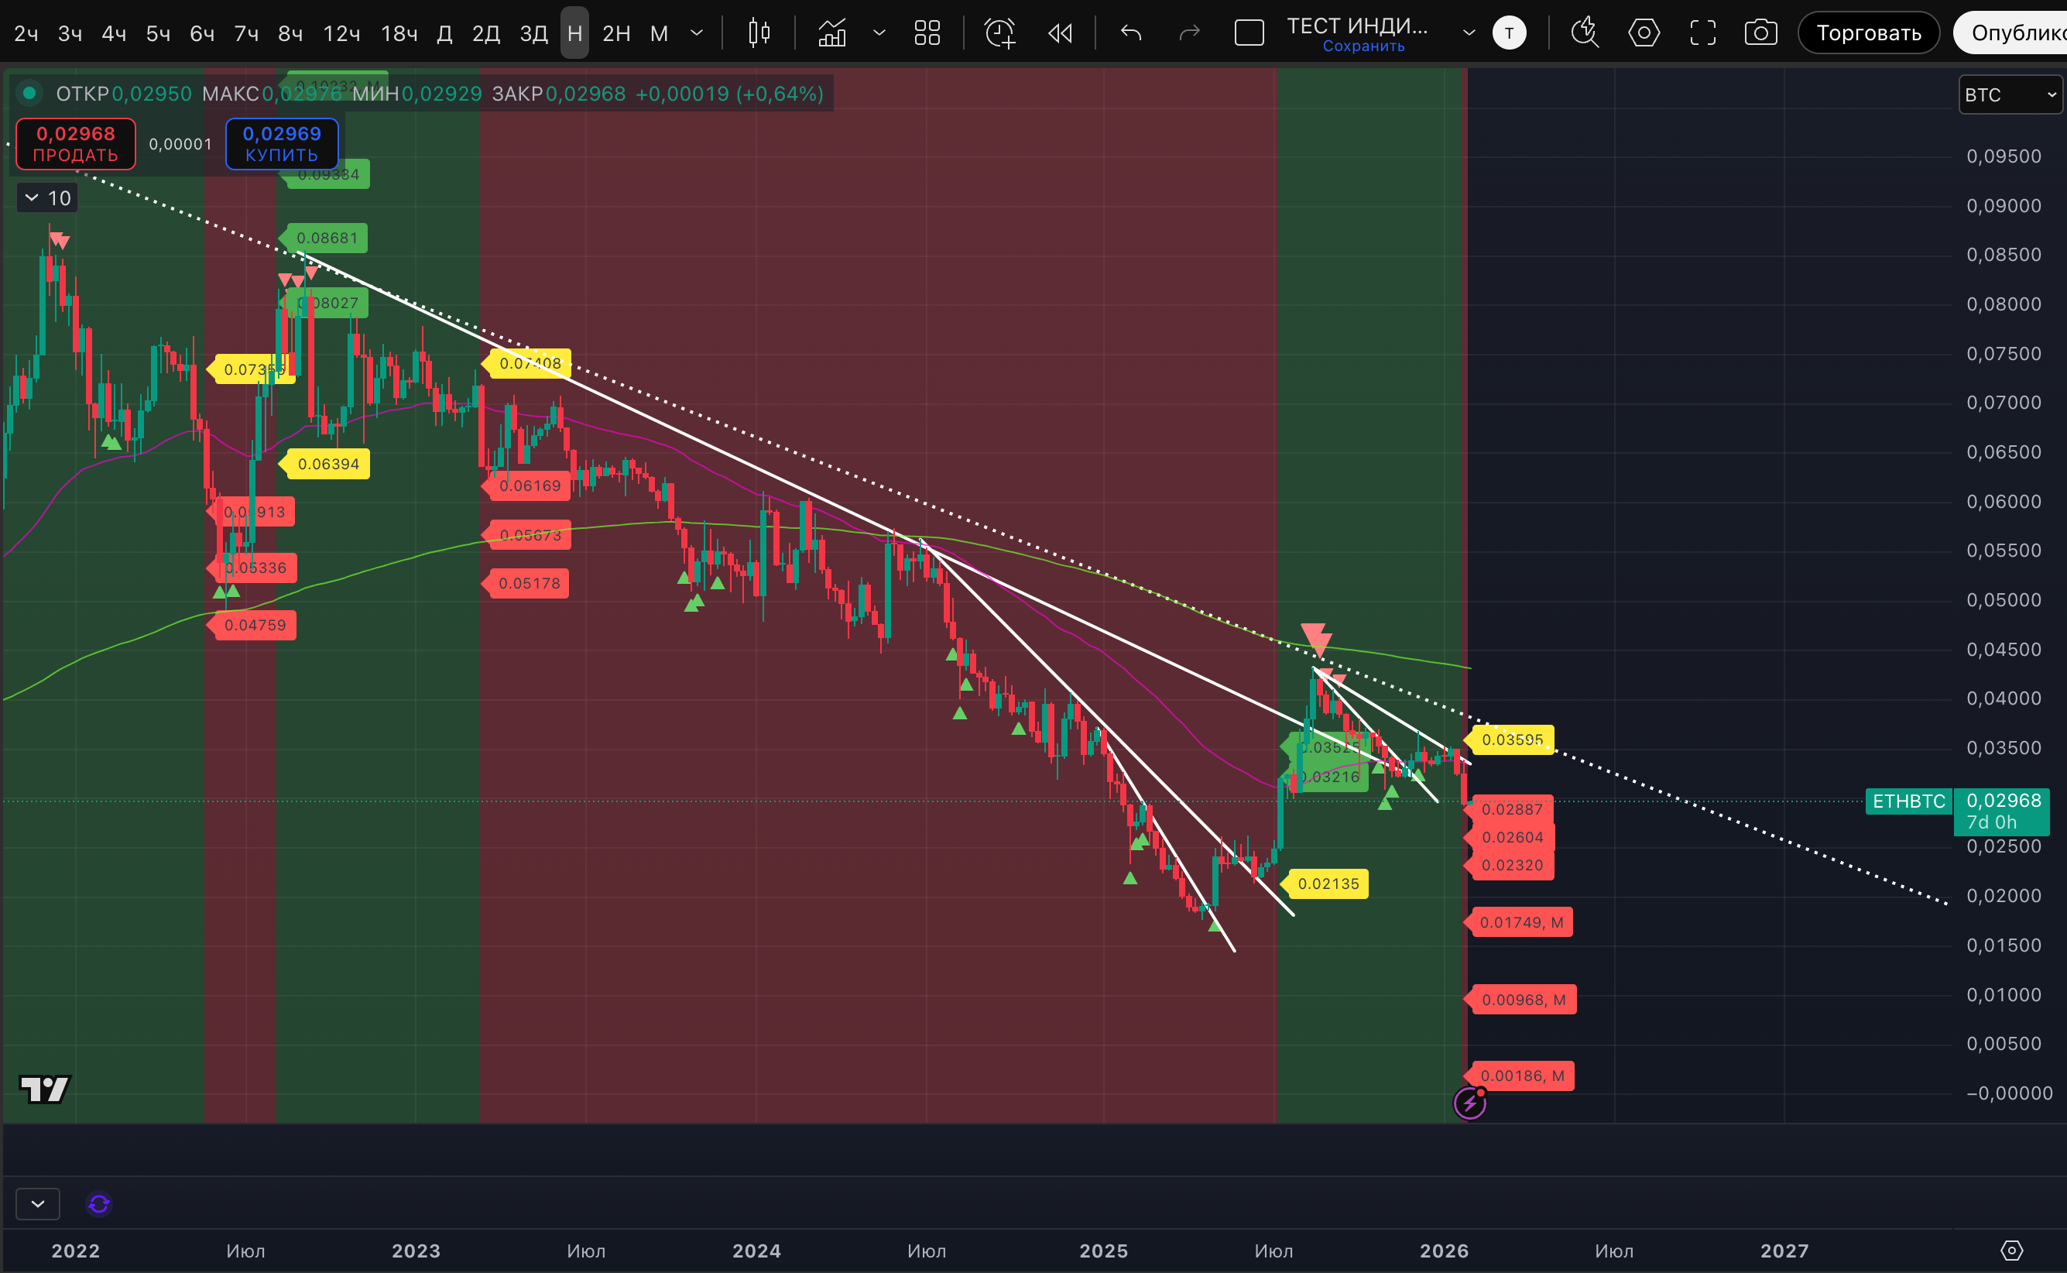This screenshot has width=2067, height=1273.
Task: Click the symbol status green dot
Action: 29,93
